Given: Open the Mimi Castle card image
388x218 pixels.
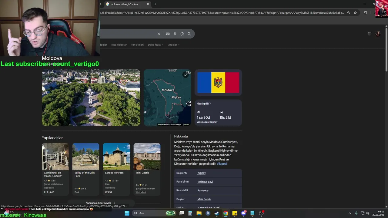Looking at the screenshot, I should tap(147, 156).
